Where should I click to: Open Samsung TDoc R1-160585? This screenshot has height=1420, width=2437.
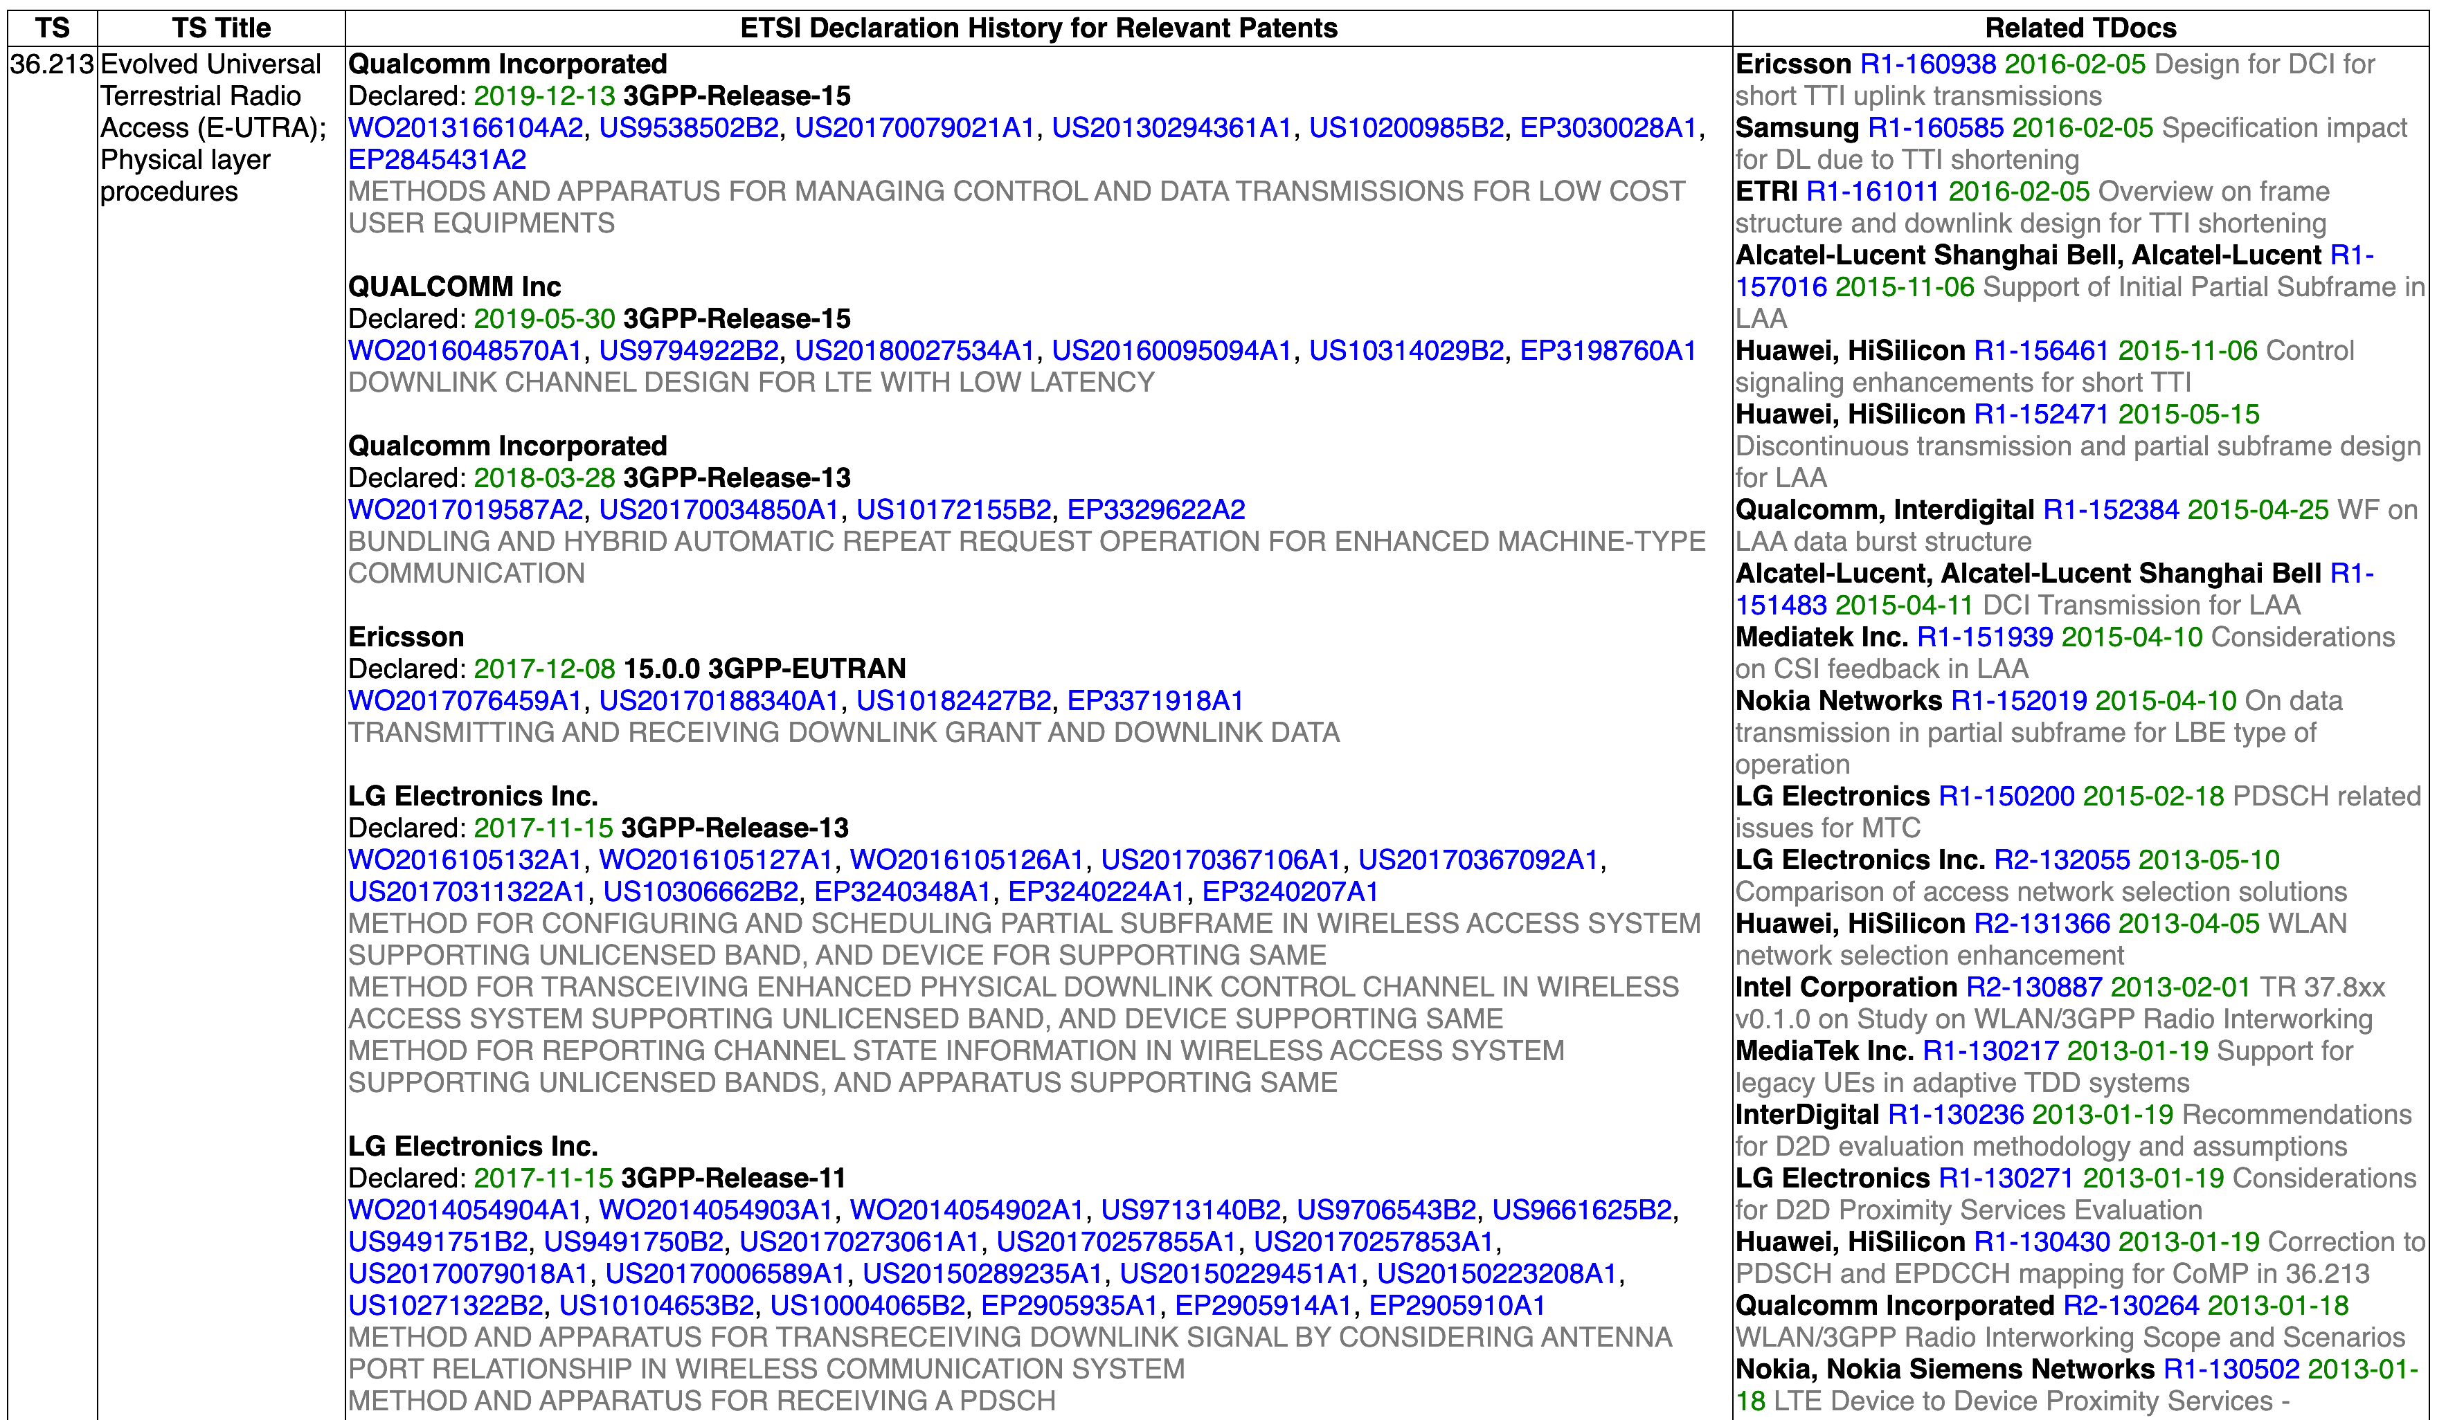point(1935,127)
